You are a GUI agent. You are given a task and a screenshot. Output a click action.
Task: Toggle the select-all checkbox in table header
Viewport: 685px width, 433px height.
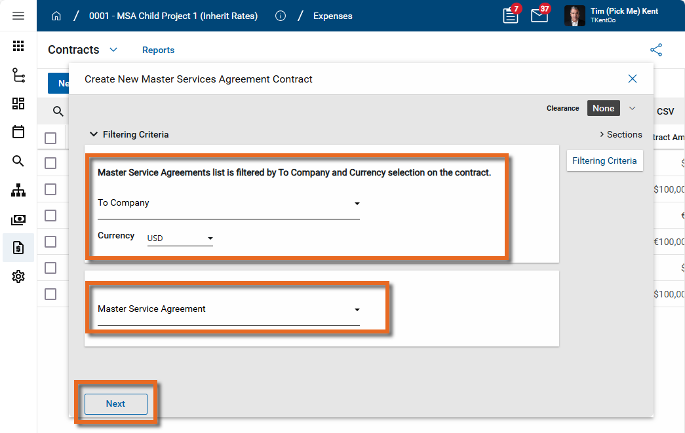50,138
